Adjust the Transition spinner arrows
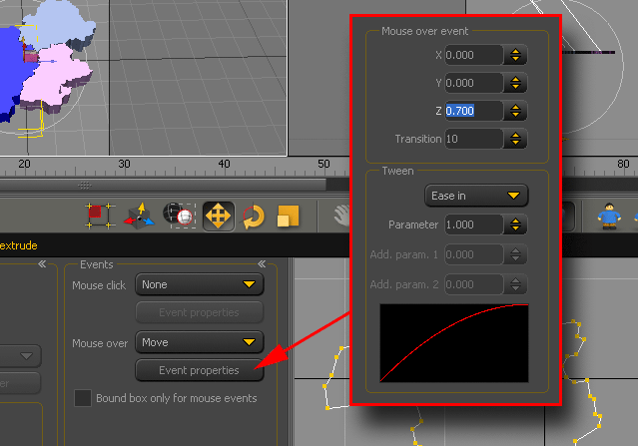 (515, 139)
